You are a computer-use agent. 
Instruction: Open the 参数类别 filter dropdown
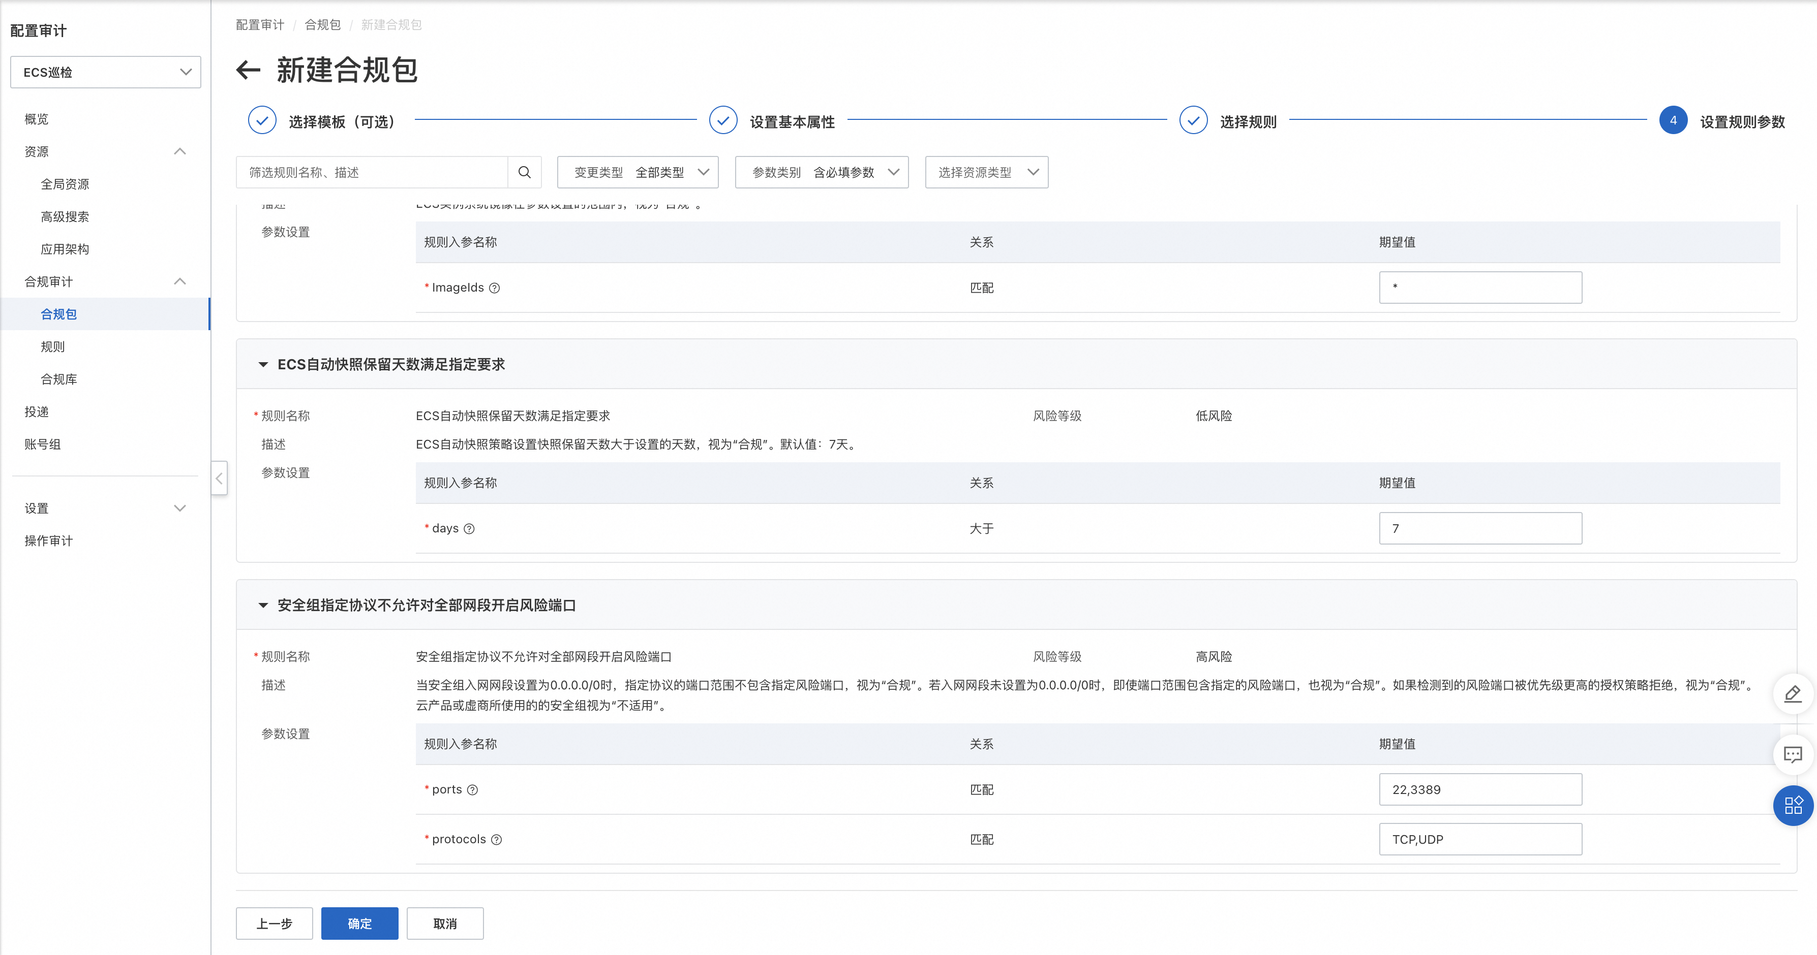tap(821, 172)
